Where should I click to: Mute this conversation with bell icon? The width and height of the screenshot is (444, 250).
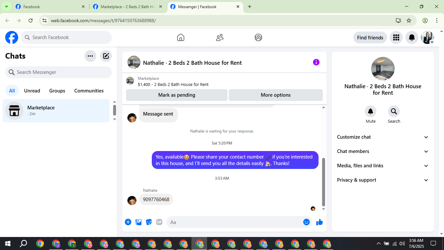click(x=371, y=111)
